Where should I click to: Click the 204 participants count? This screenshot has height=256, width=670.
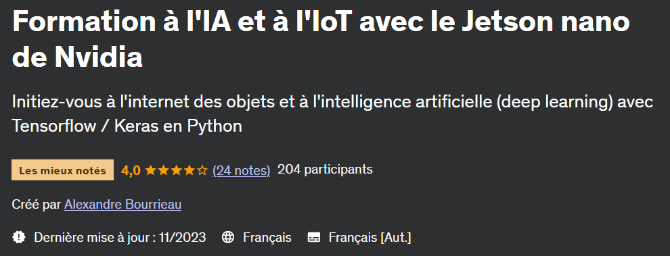click(325, 170)
